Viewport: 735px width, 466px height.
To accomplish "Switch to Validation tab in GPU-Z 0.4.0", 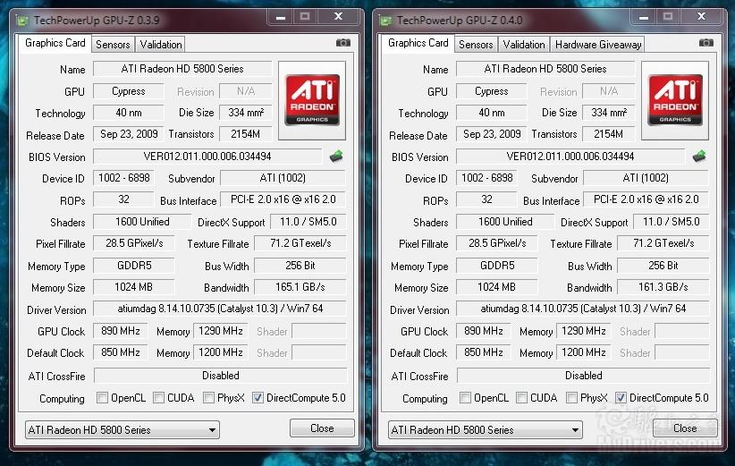I will [524, 45].
